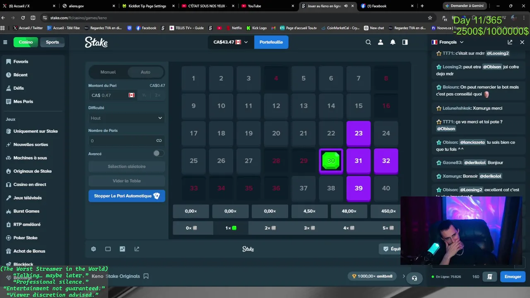Switch to the YouTube browser tab
Image resolution: width=530 pixels, height=298 pixels.
tap(267, 6)
